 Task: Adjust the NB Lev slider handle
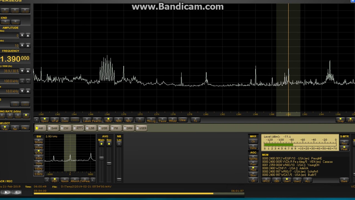(x=119, y=180)
